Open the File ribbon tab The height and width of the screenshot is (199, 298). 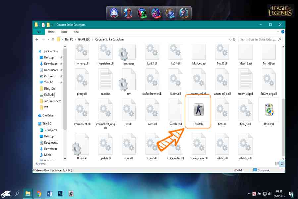tap(39, 32)
